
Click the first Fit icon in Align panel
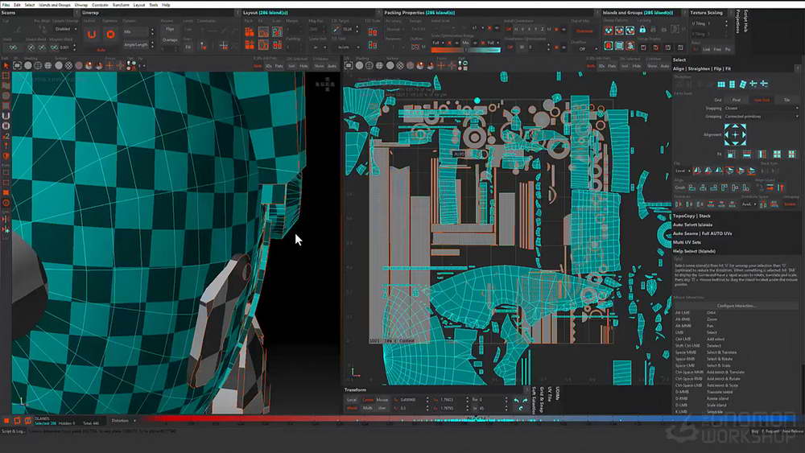click(x=731, y=154)
